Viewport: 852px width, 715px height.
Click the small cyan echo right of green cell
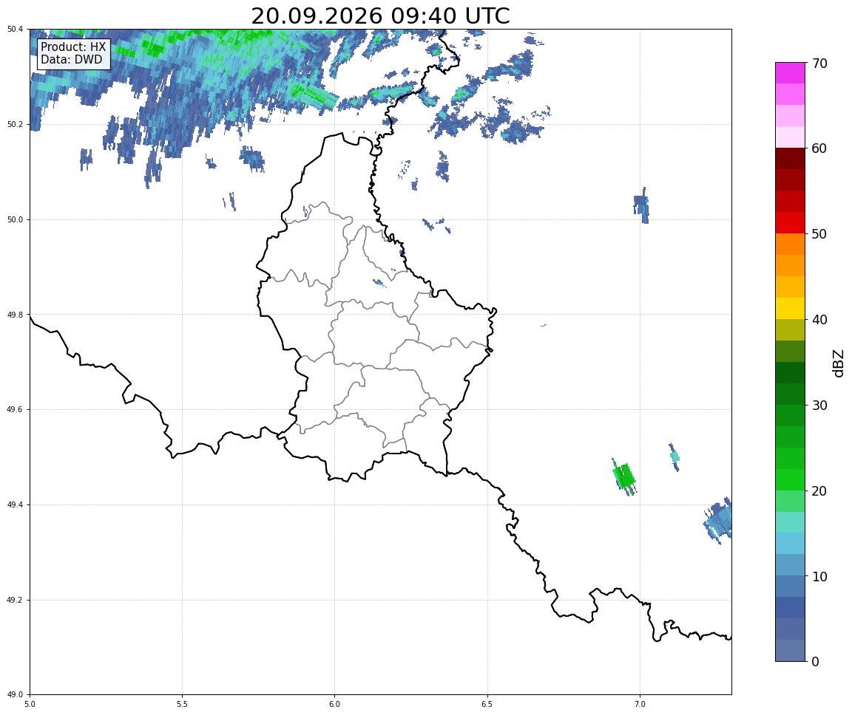(674, 456)
